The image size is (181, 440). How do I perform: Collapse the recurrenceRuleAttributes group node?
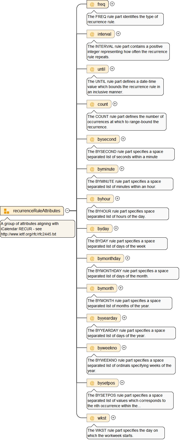point(67,211)
